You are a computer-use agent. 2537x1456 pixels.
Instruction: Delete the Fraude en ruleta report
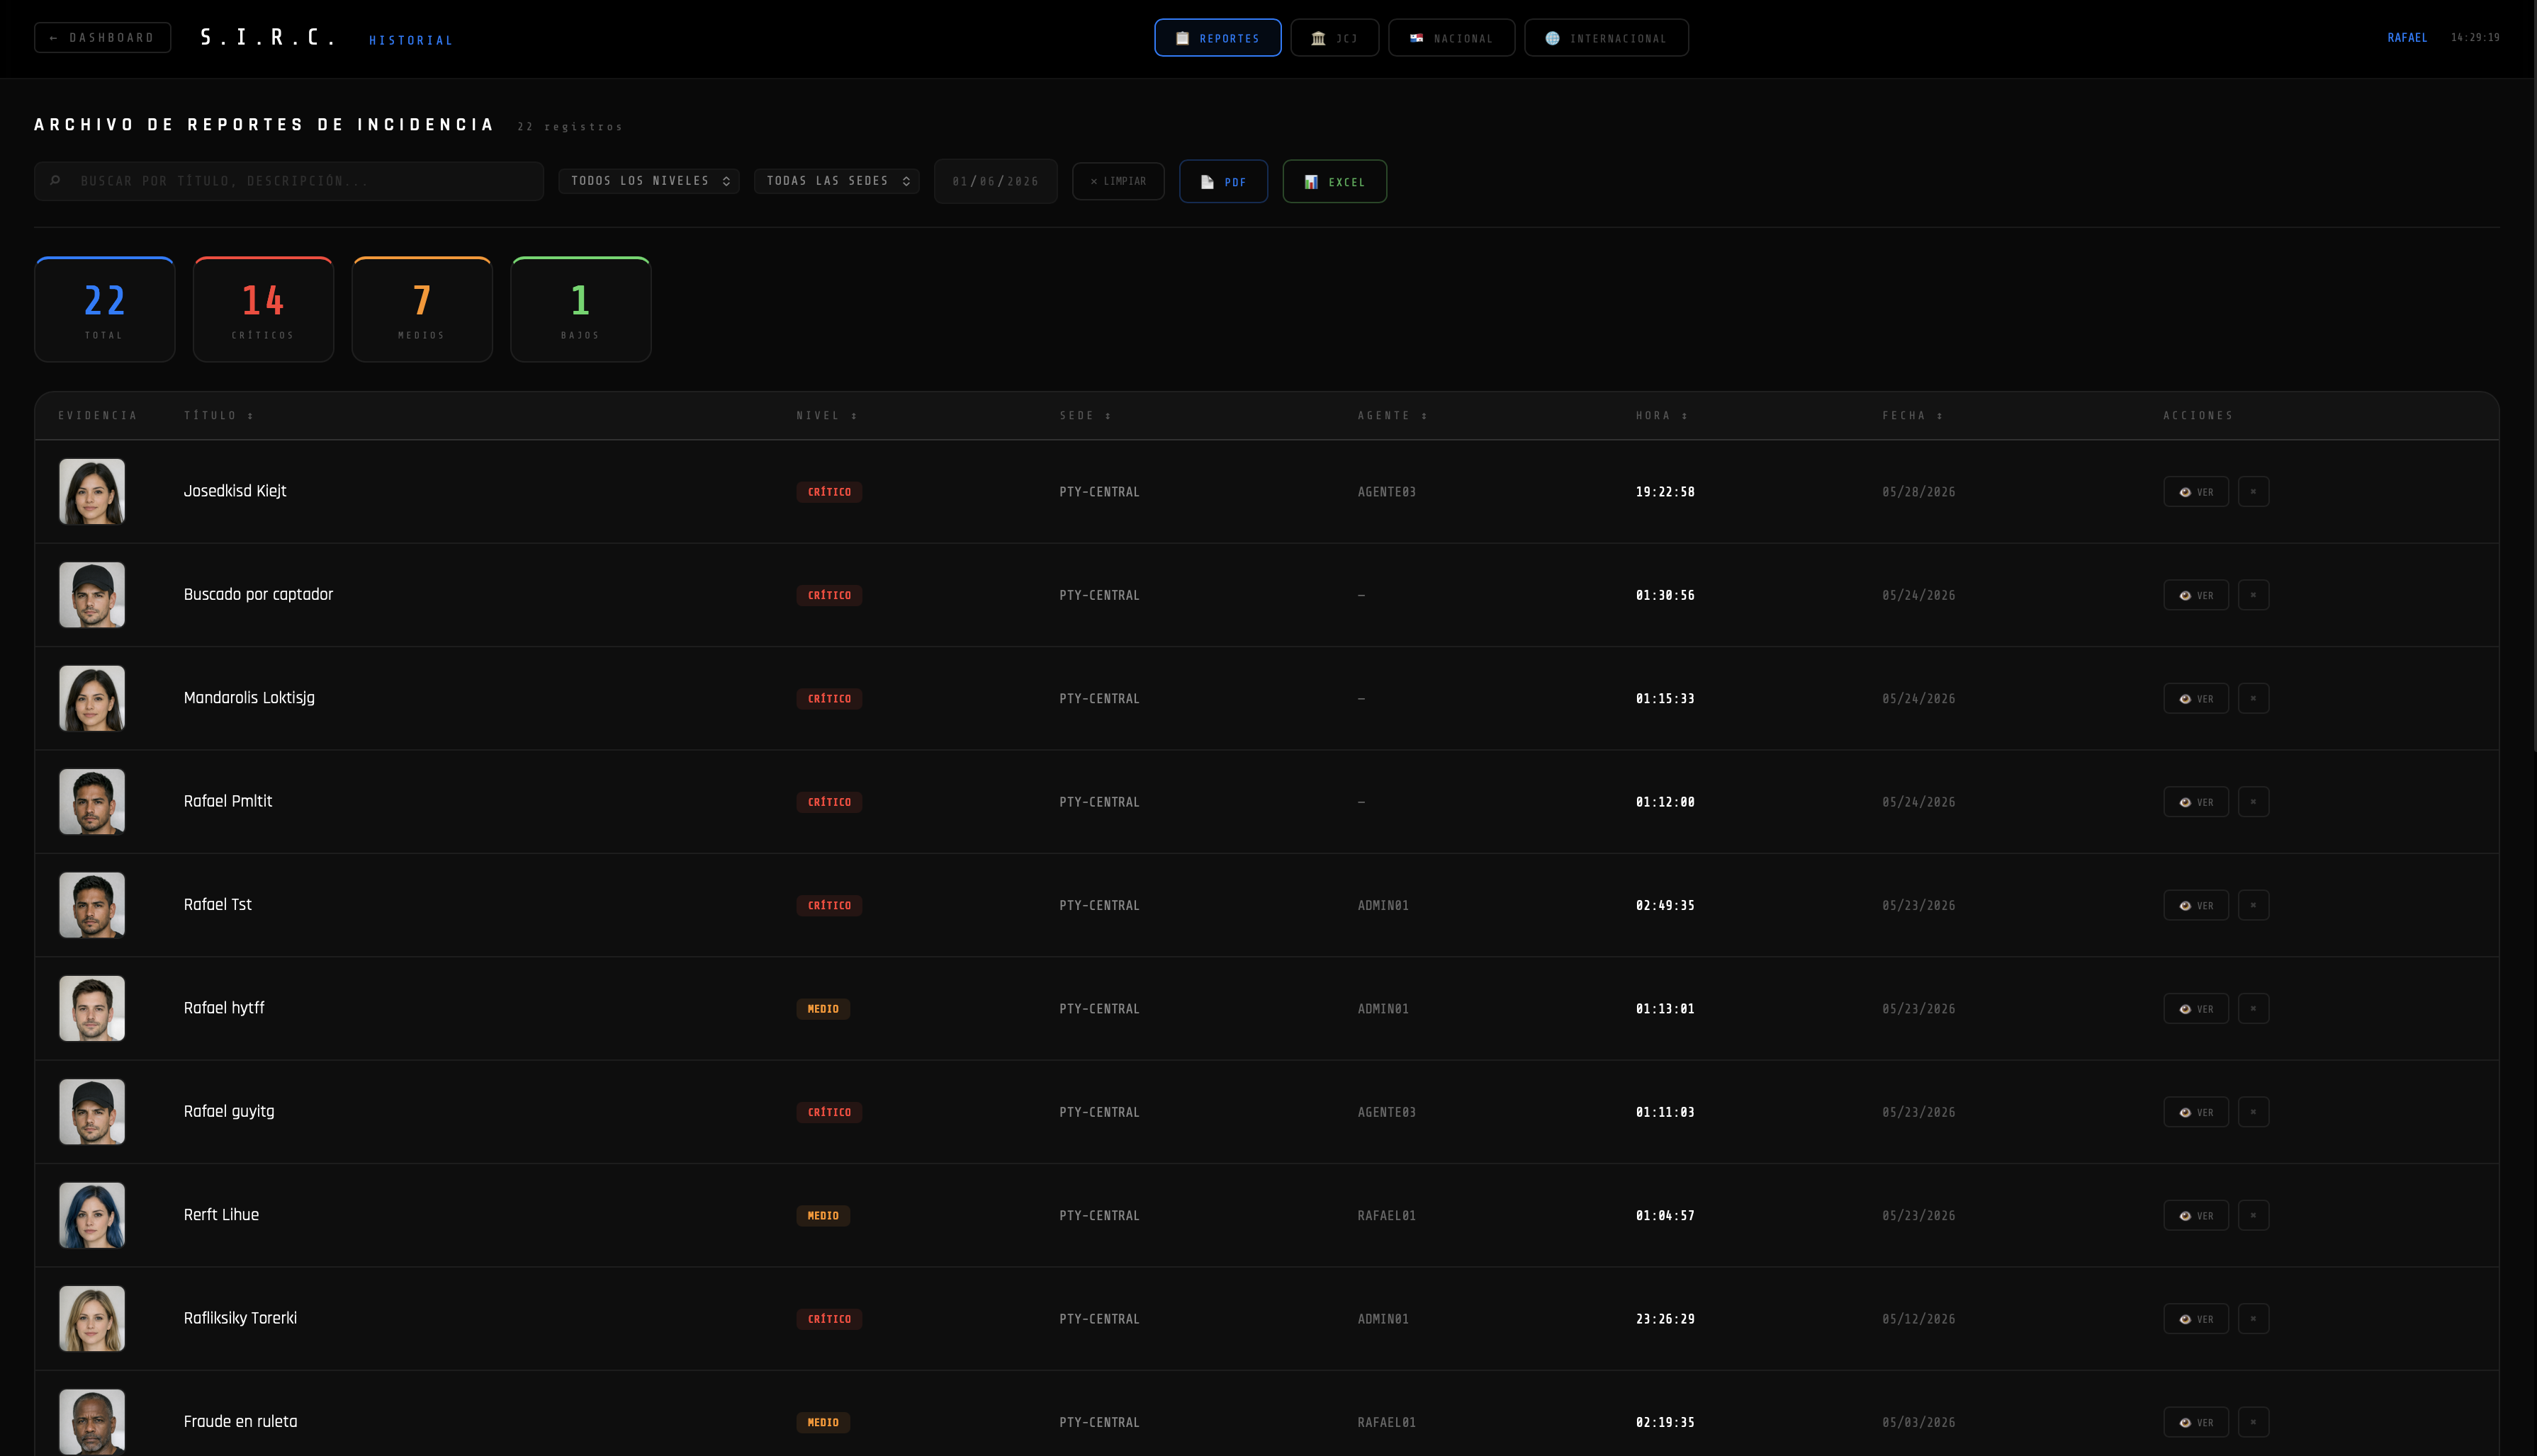[2253, 1422]
